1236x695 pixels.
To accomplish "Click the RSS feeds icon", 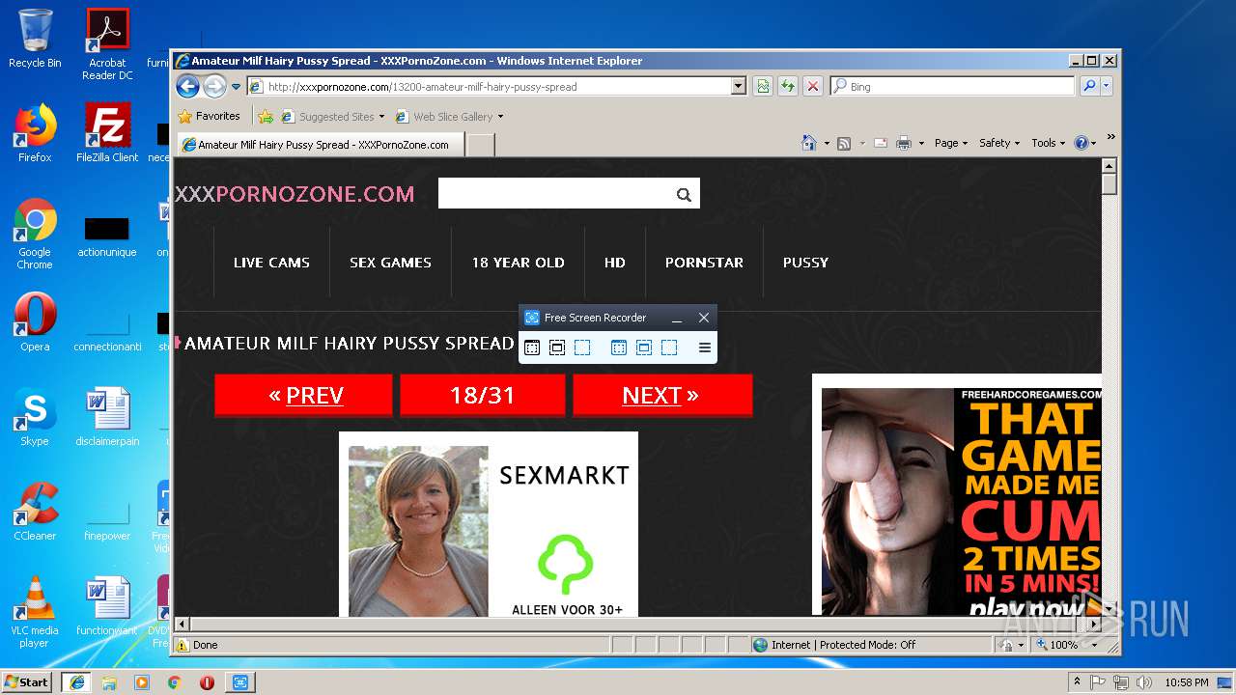I will tap(844, 143).
